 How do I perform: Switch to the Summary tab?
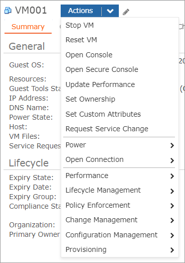pos(28,27)
